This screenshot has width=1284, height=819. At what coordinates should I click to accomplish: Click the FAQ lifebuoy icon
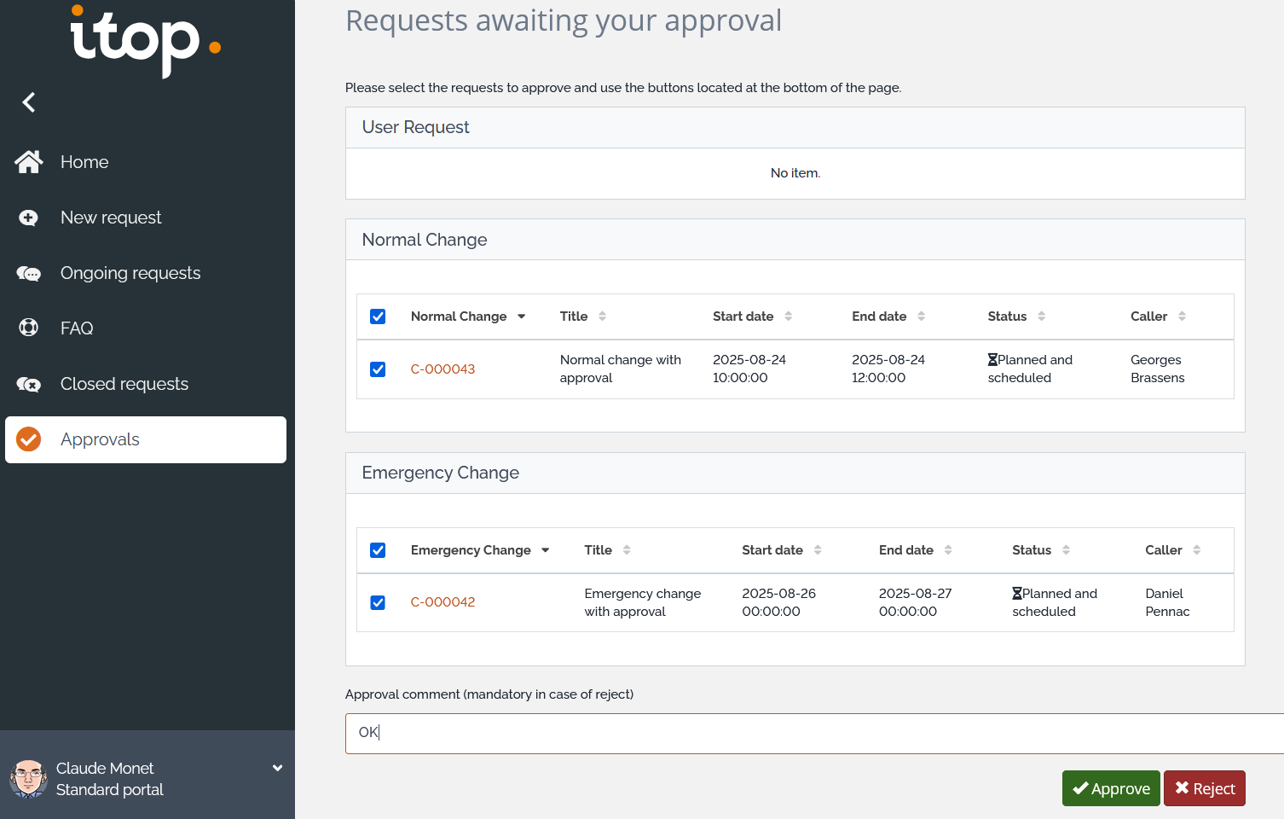(x=29, y=328)
